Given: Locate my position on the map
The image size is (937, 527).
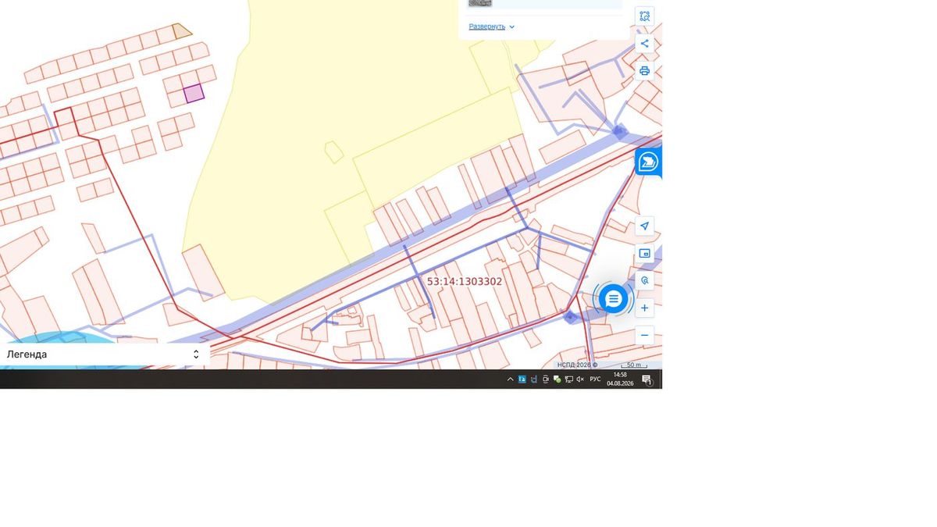Looking at the screenshot, I should [644, 226].
